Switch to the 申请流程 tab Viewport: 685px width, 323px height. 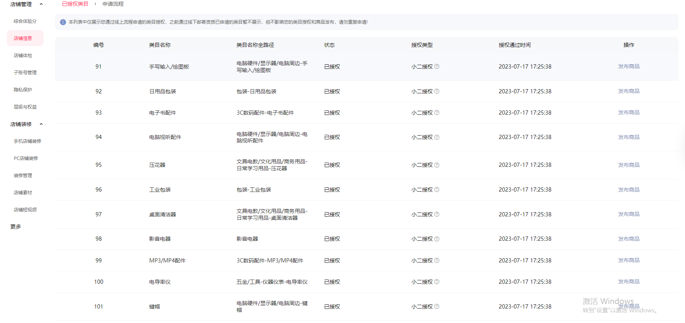[113, 4]
